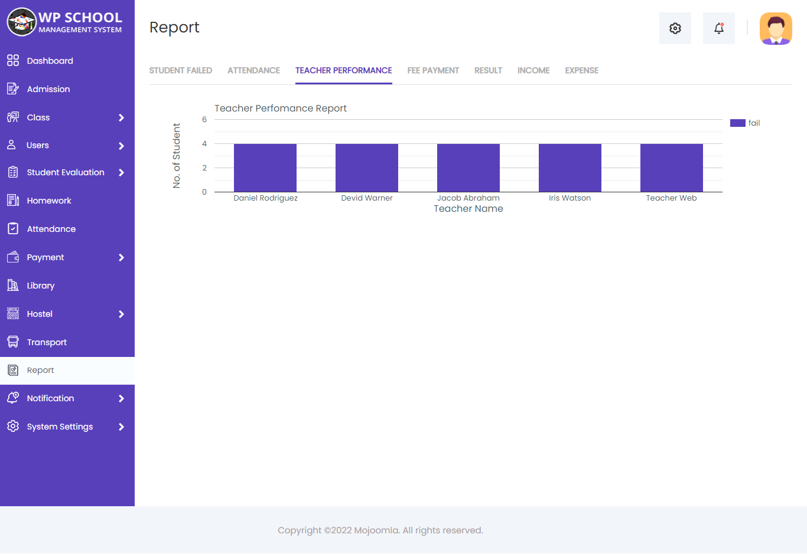Click the Library books icon
807x554 pixels.
[x=13, y=285]
